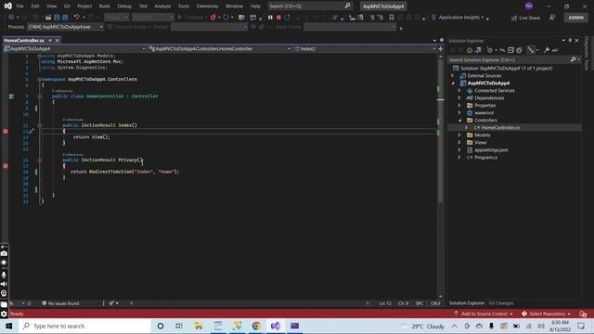Click the Windows taskbar search field
This screenshot has height=334, width=594.
(x=84, y=326)
